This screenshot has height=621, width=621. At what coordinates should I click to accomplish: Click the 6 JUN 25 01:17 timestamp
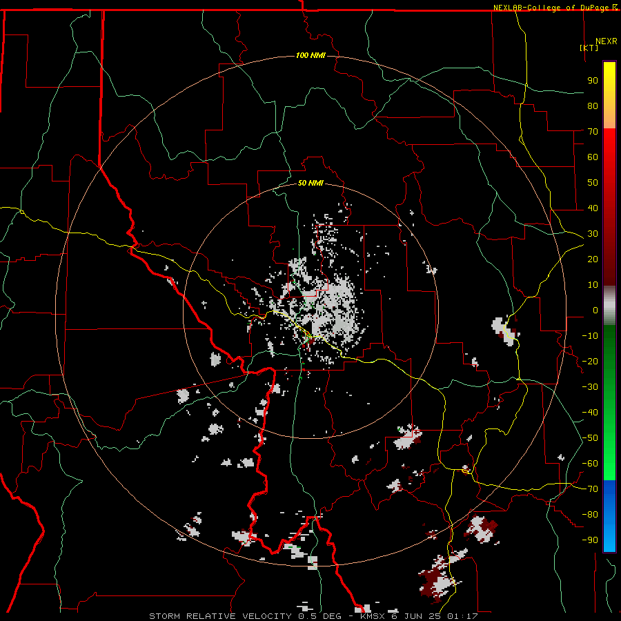[435, 616]
